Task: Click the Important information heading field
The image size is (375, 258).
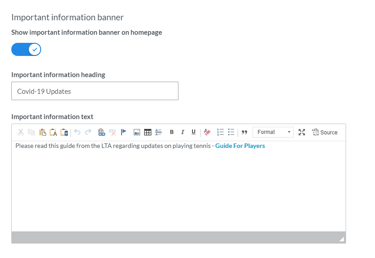Action: [95, 91]
